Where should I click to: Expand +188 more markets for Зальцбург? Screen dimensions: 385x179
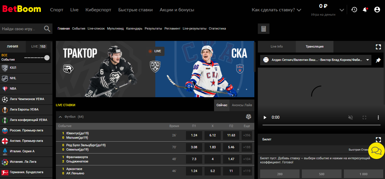tap(247, 147)
